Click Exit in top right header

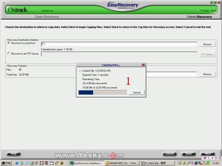point(214,11)
